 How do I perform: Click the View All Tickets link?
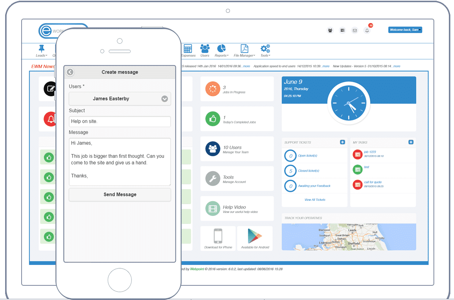tap(315, 200)
